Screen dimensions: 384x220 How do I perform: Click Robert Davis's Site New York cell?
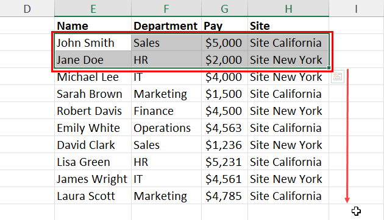point(288,111)
